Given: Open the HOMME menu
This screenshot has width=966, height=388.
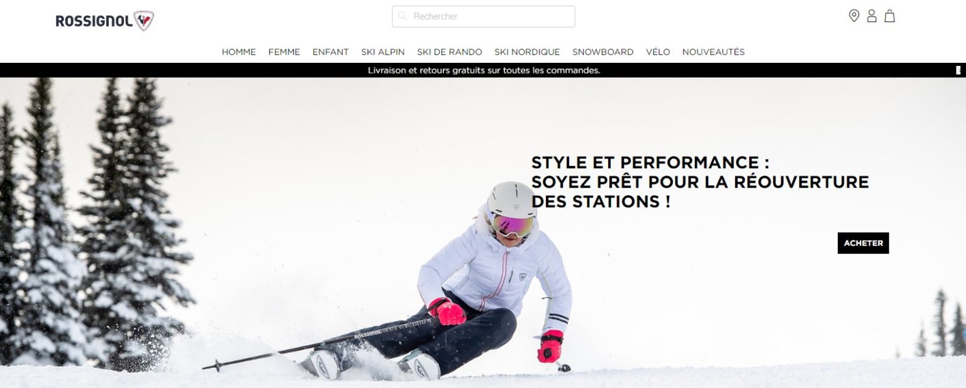Looking at the screenshot, I should (239, 52).
